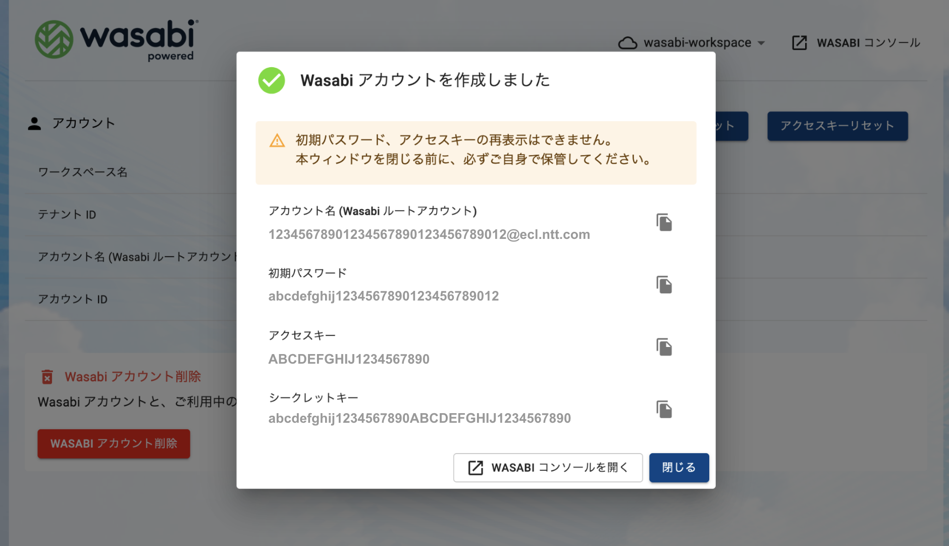Screen dimensions: 949x546
Task: Open the wasabi-workspace dropdown
Action: (692, 43)
